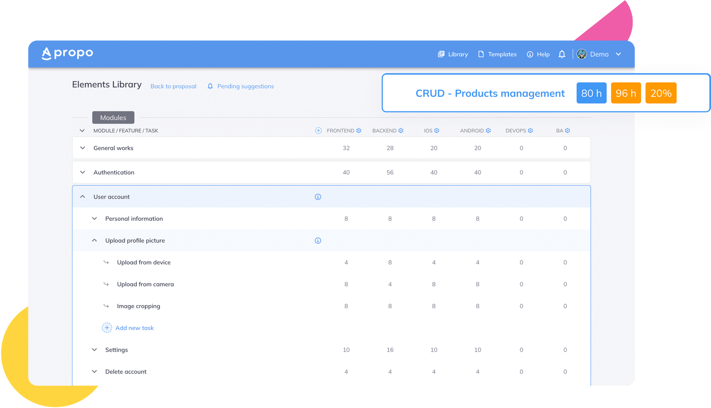Expand the Delete account feature
The width and height of the screenshot is (711, 408).
click(x=94, y=371)
